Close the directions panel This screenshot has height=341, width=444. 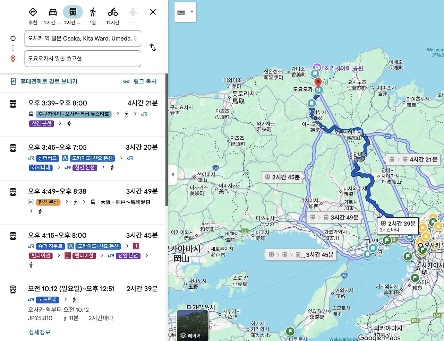pyautogui.click(x=153, y=12)
